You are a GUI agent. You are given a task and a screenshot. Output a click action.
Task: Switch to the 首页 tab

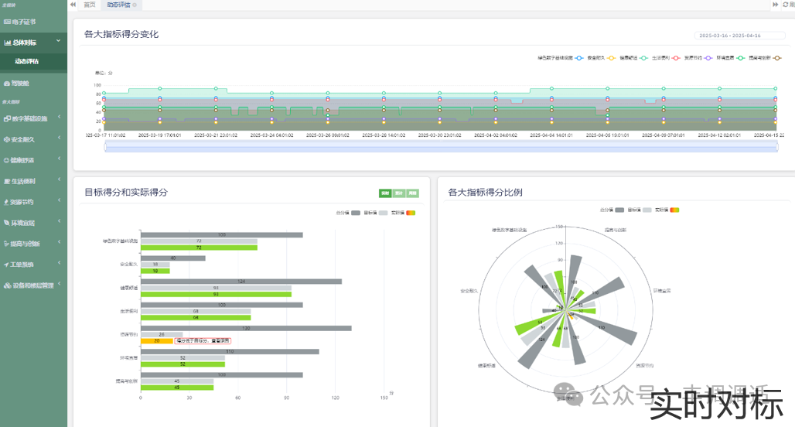coord(90,5)
